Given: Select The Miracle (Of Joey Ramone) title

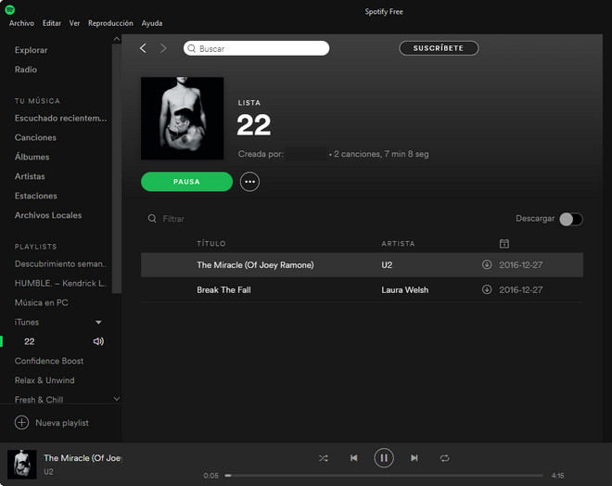Looking at the screenshot, I should [255, 264].
